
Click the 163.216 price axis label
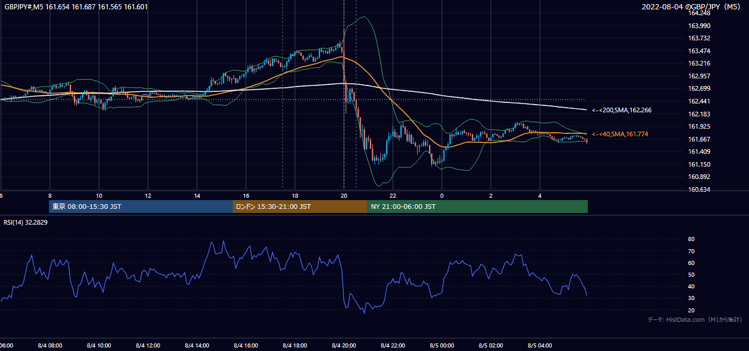[699, 63]
